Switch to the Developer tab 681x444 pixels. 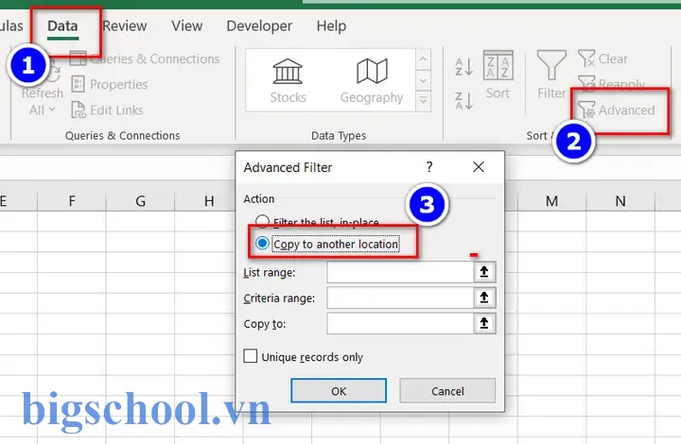[x=259, y=26]
